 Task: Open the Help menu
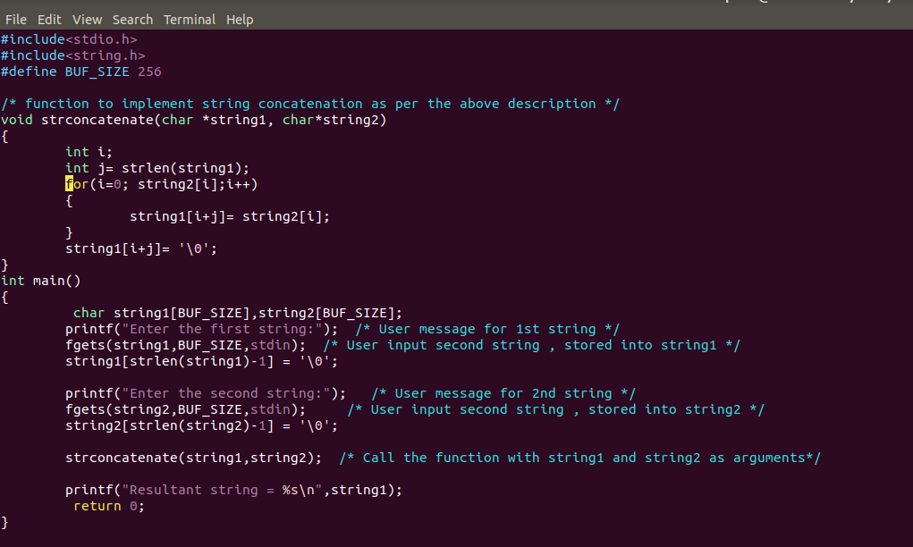click(240, 19)
